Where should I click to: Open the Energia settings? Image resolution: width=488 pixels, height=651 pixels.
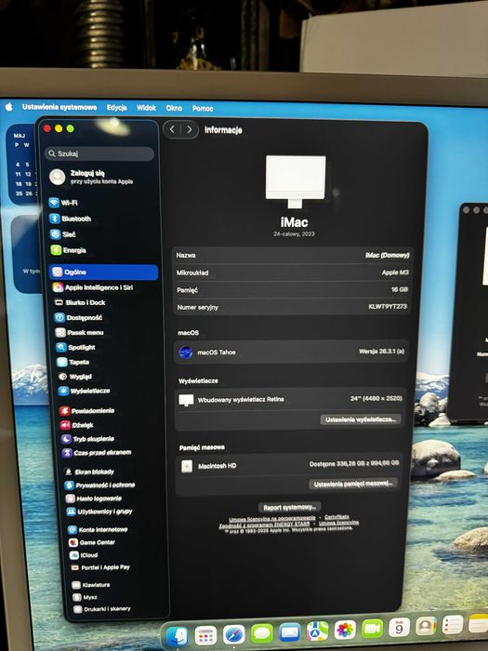click(x=69, y=250)
